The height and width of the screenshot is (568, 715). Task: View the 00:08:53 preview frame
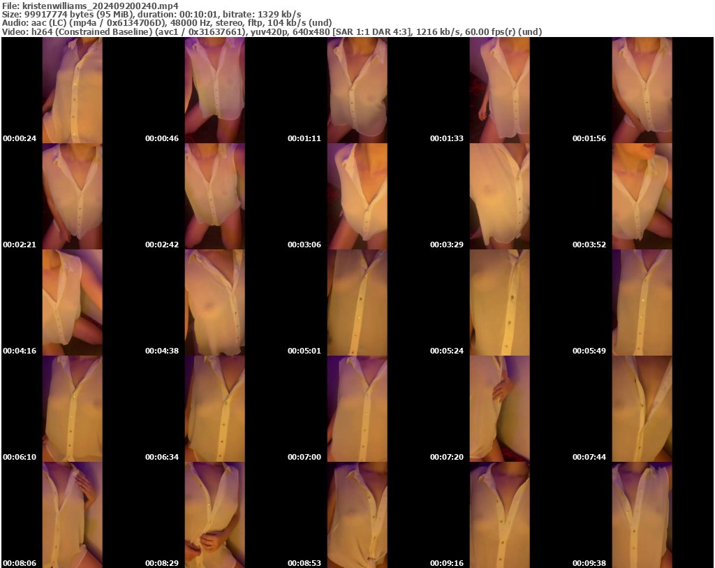356,514
